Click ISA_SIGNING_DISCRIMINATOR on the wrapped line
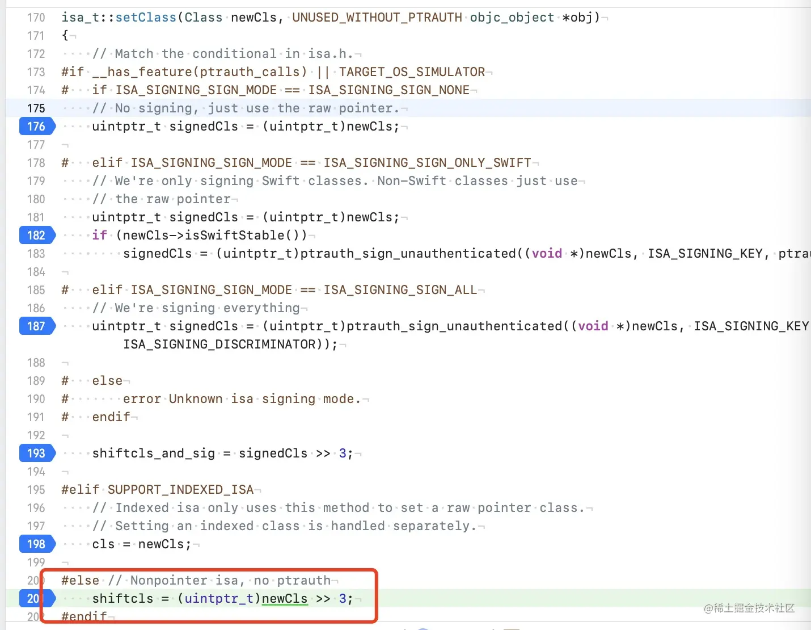The width and height of the screenshot is (811, 630). pyautogui.click(x=219, y=344)
